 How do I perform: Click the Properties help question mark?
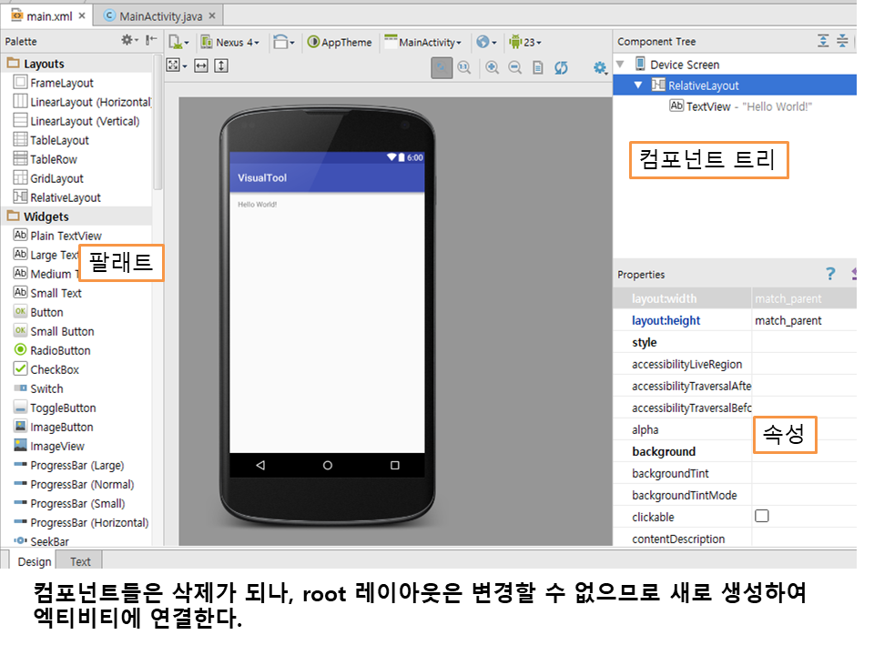click(829, 274)
